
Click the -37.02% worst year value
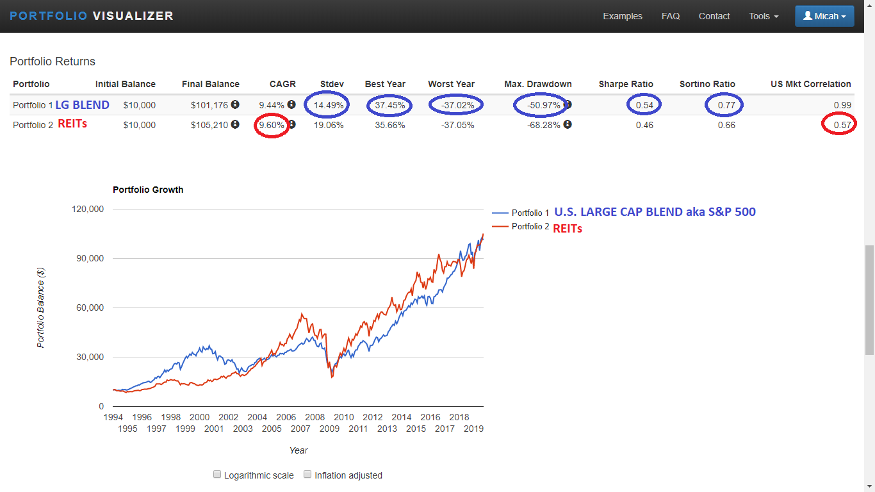tap(458, 105)
